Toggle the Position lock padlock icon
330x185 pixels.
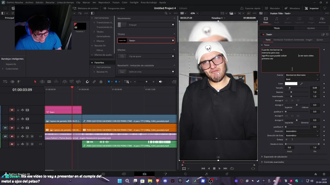pos(101,82)
